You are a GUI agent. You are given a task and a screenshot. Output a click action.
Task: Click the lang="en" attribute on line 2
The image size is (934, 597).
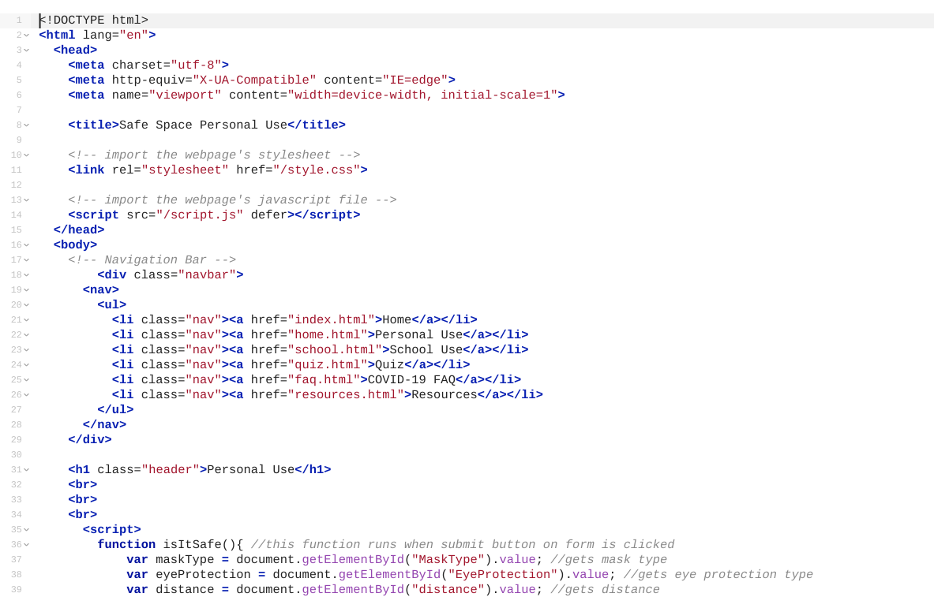pyautogui.click(x=115, y=35)
